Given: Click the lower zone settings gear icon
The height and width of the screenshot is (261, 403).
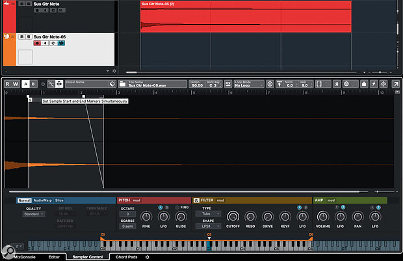Looking at the screenshot, I should pyautogui.click(x=148, y=257).
